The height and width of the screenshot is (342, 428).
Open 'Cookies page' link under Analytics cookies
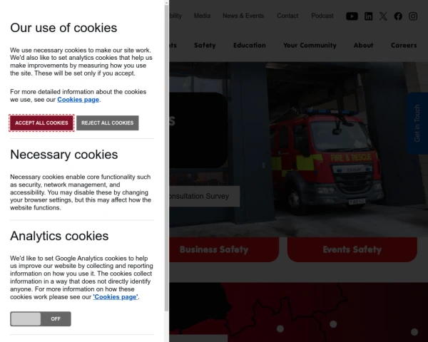[x=116, y=296]
